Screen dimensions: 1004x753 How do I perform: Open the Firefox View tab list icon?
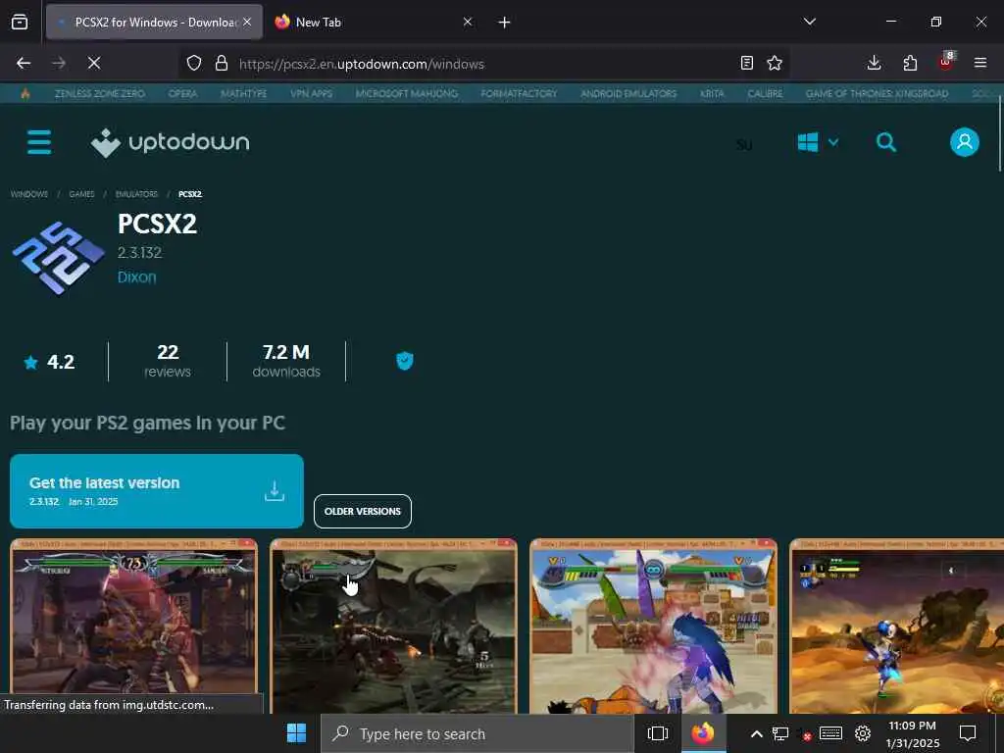tap(20, 23)
